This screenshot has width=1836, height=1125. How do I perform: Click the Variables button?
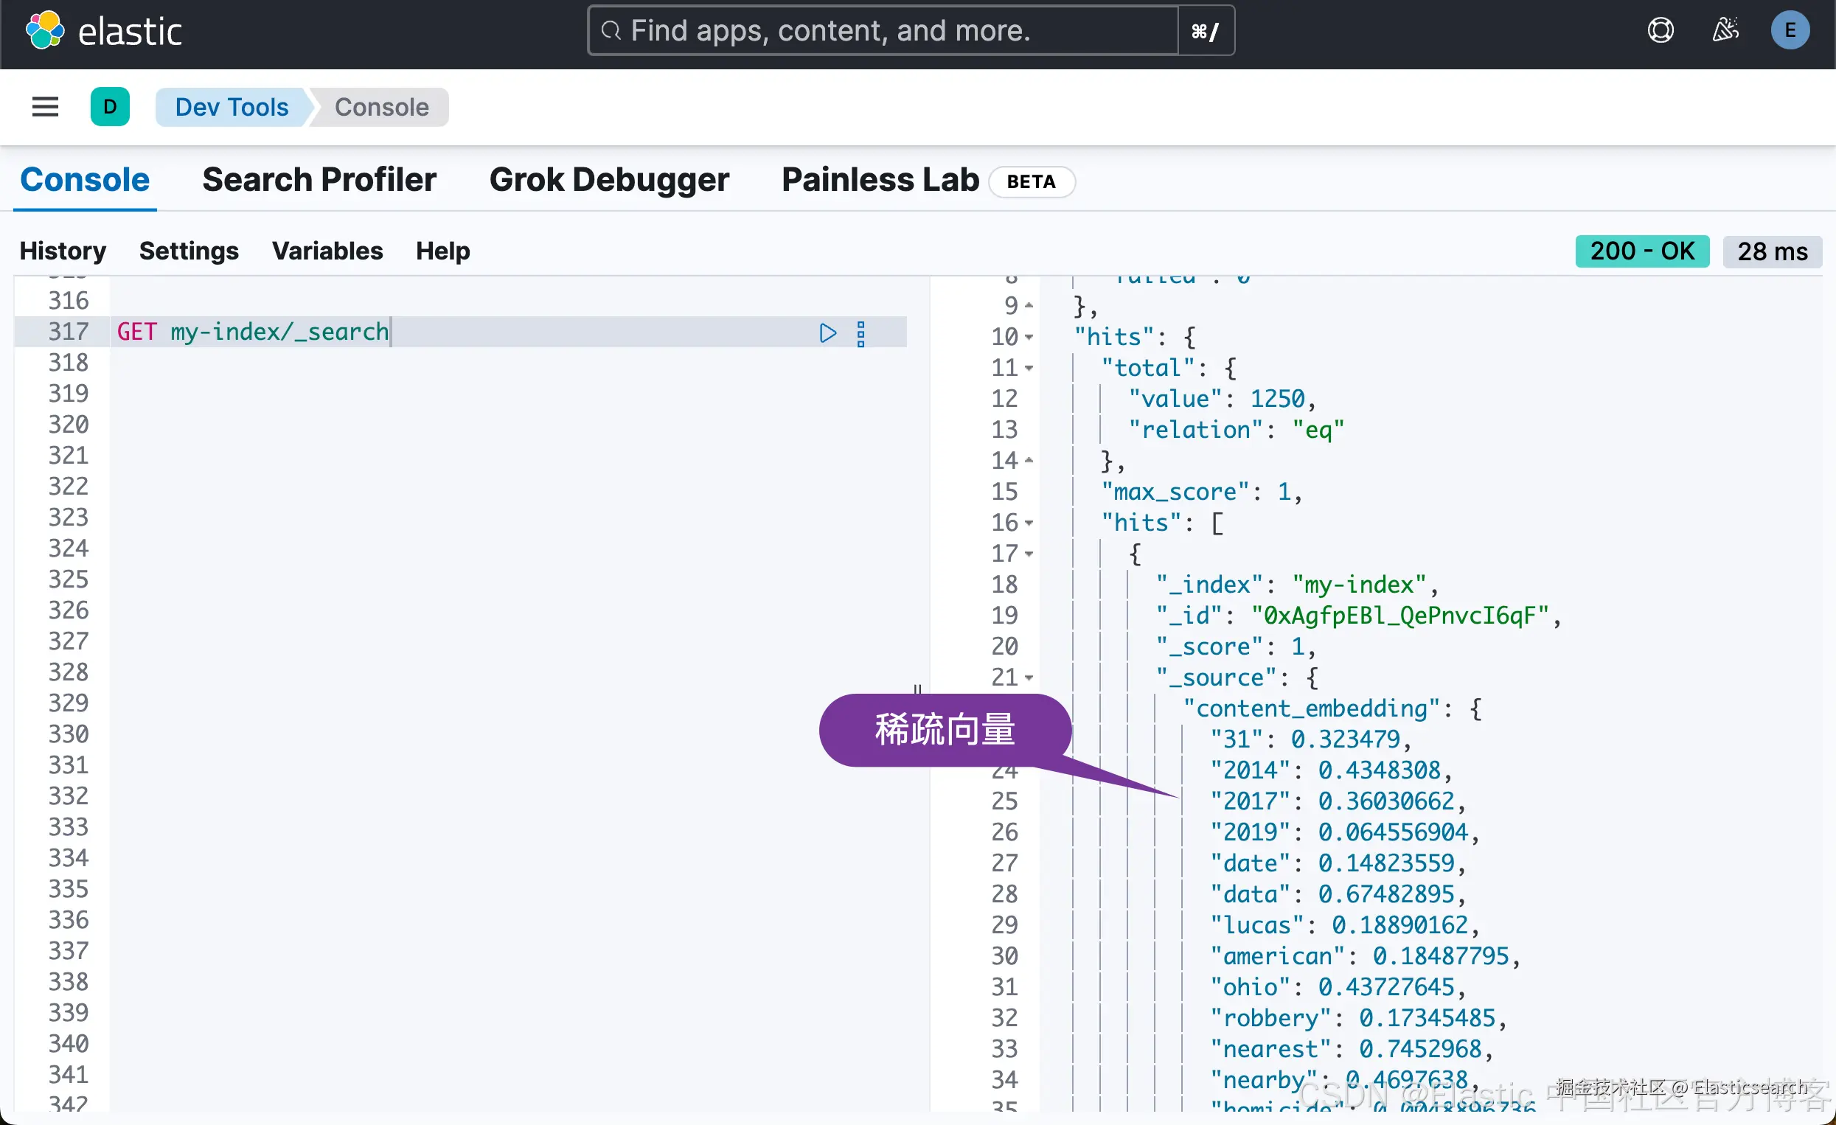coord(327,251)
